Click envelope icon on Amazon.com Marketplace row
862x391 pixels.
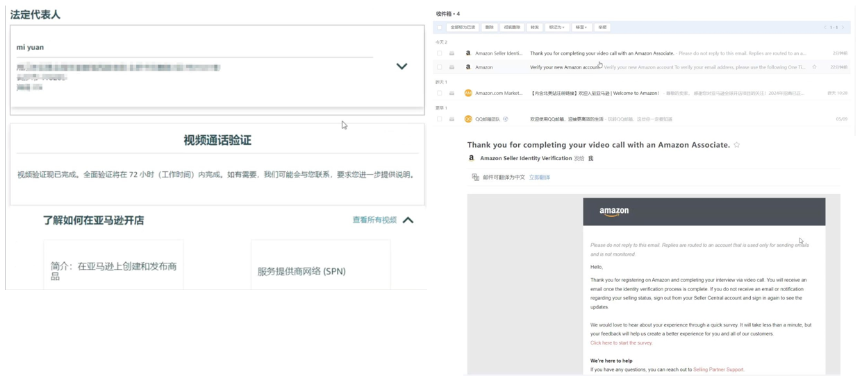tap(451, 93)
